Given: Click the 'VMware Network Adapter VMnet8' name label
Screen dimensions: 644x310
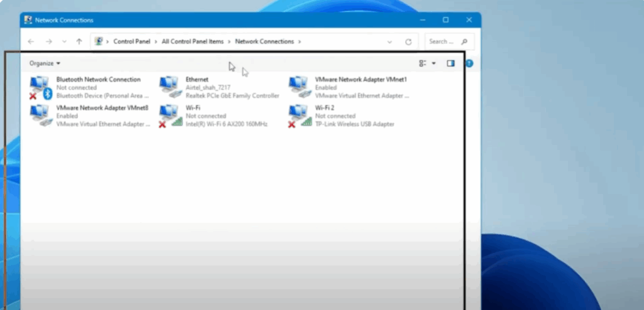Looking at the screenshot, I should click(103, 107).
